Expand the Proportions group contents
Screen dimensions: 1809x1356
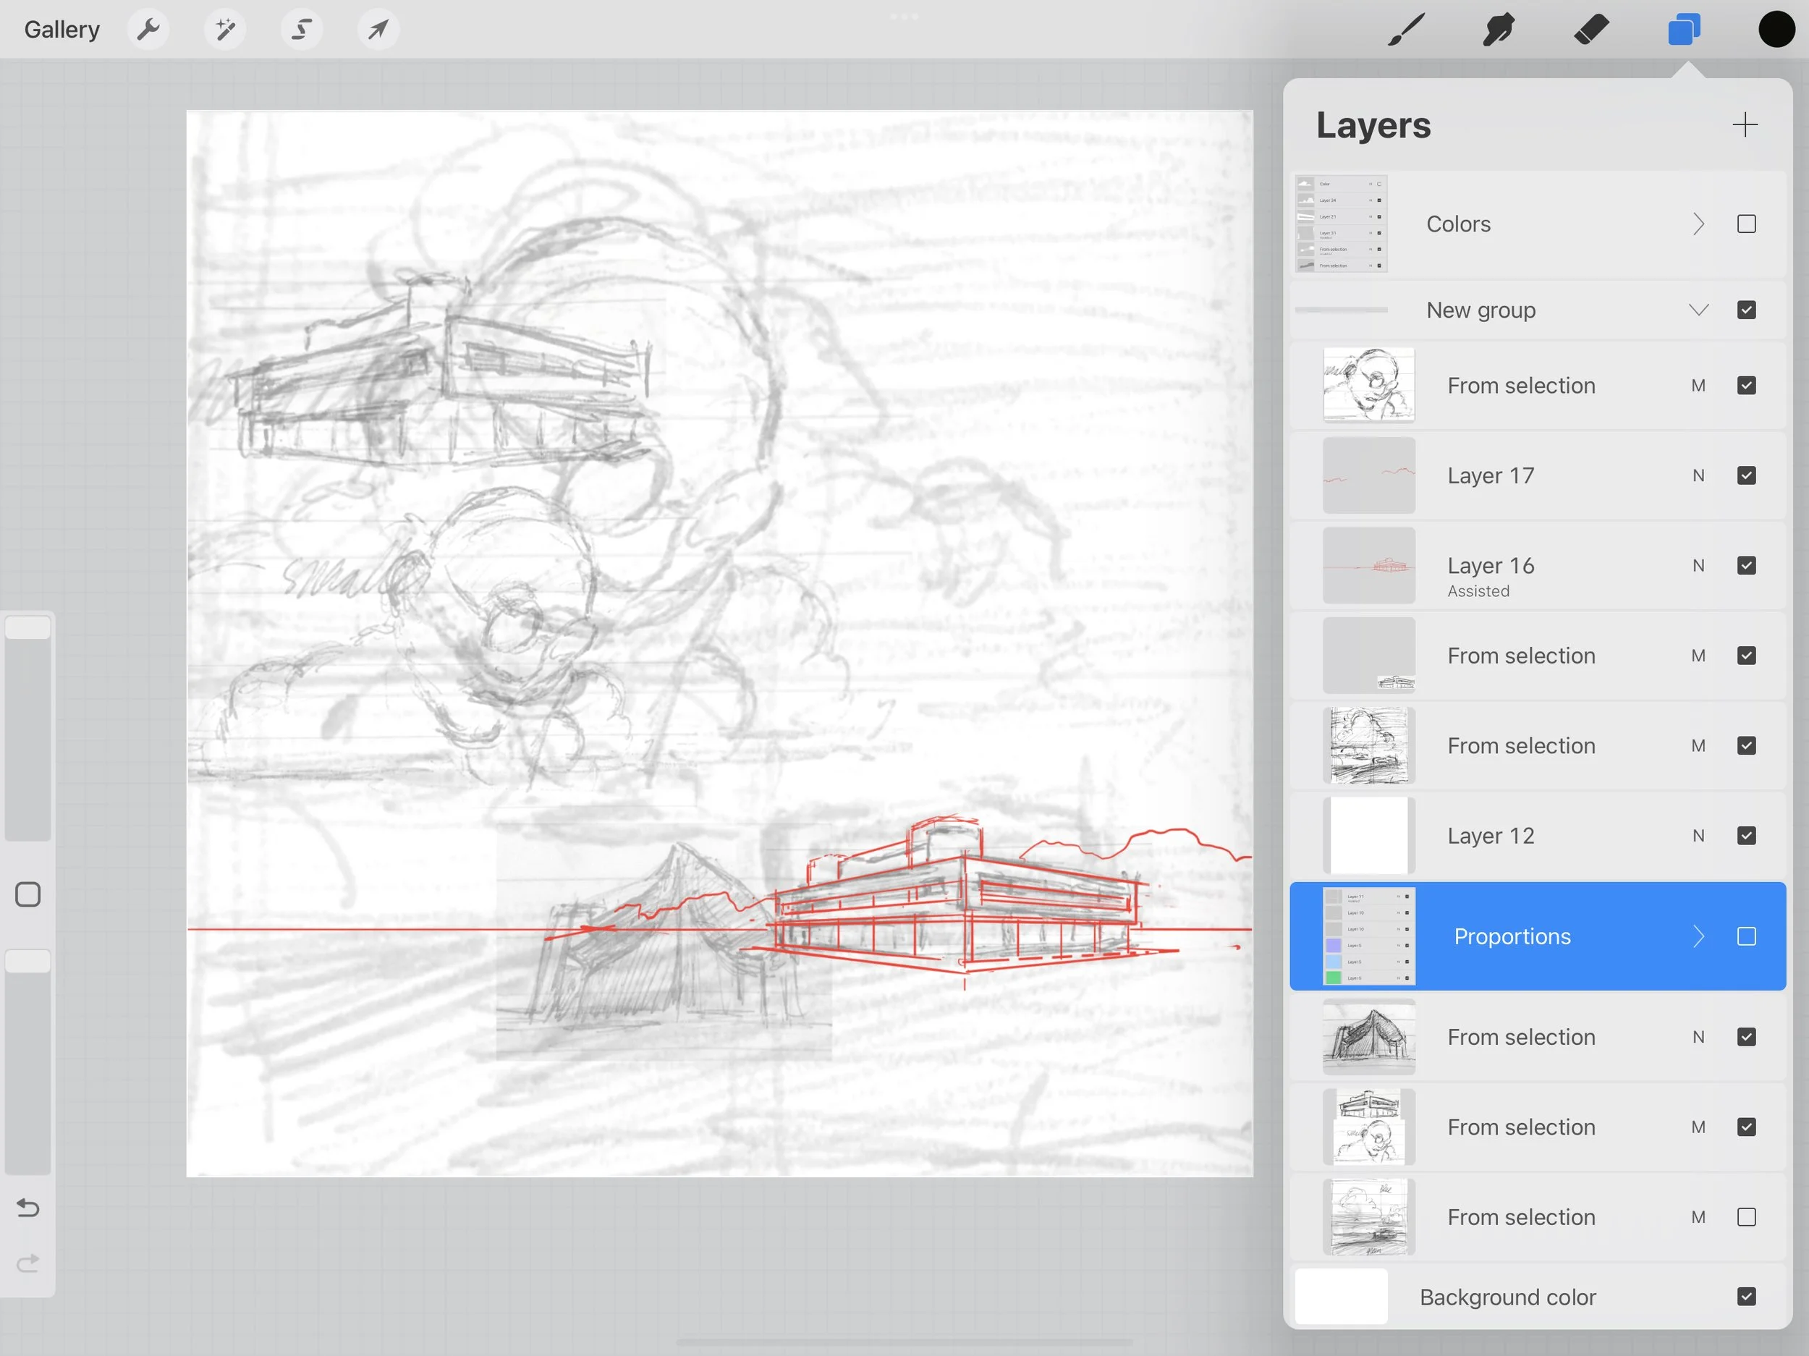1698,936
